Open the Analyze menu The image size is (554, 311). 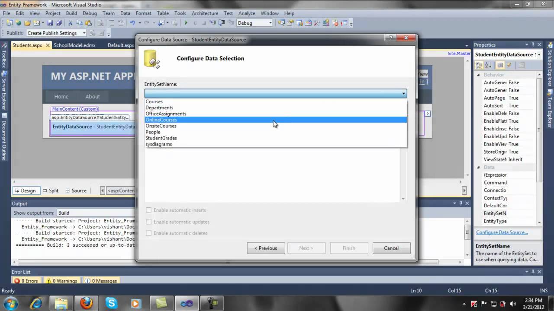tap(247, 13)
